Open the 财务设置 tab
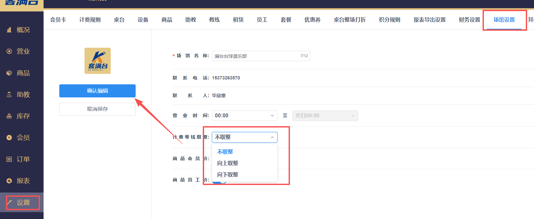This screenshot has width=534, height=219. (x=469, y=20)
